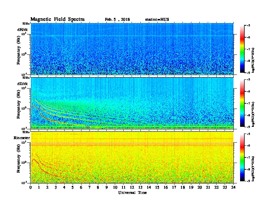
Task: Click the "Universal Time" axis label
Action: coord(132,193)
